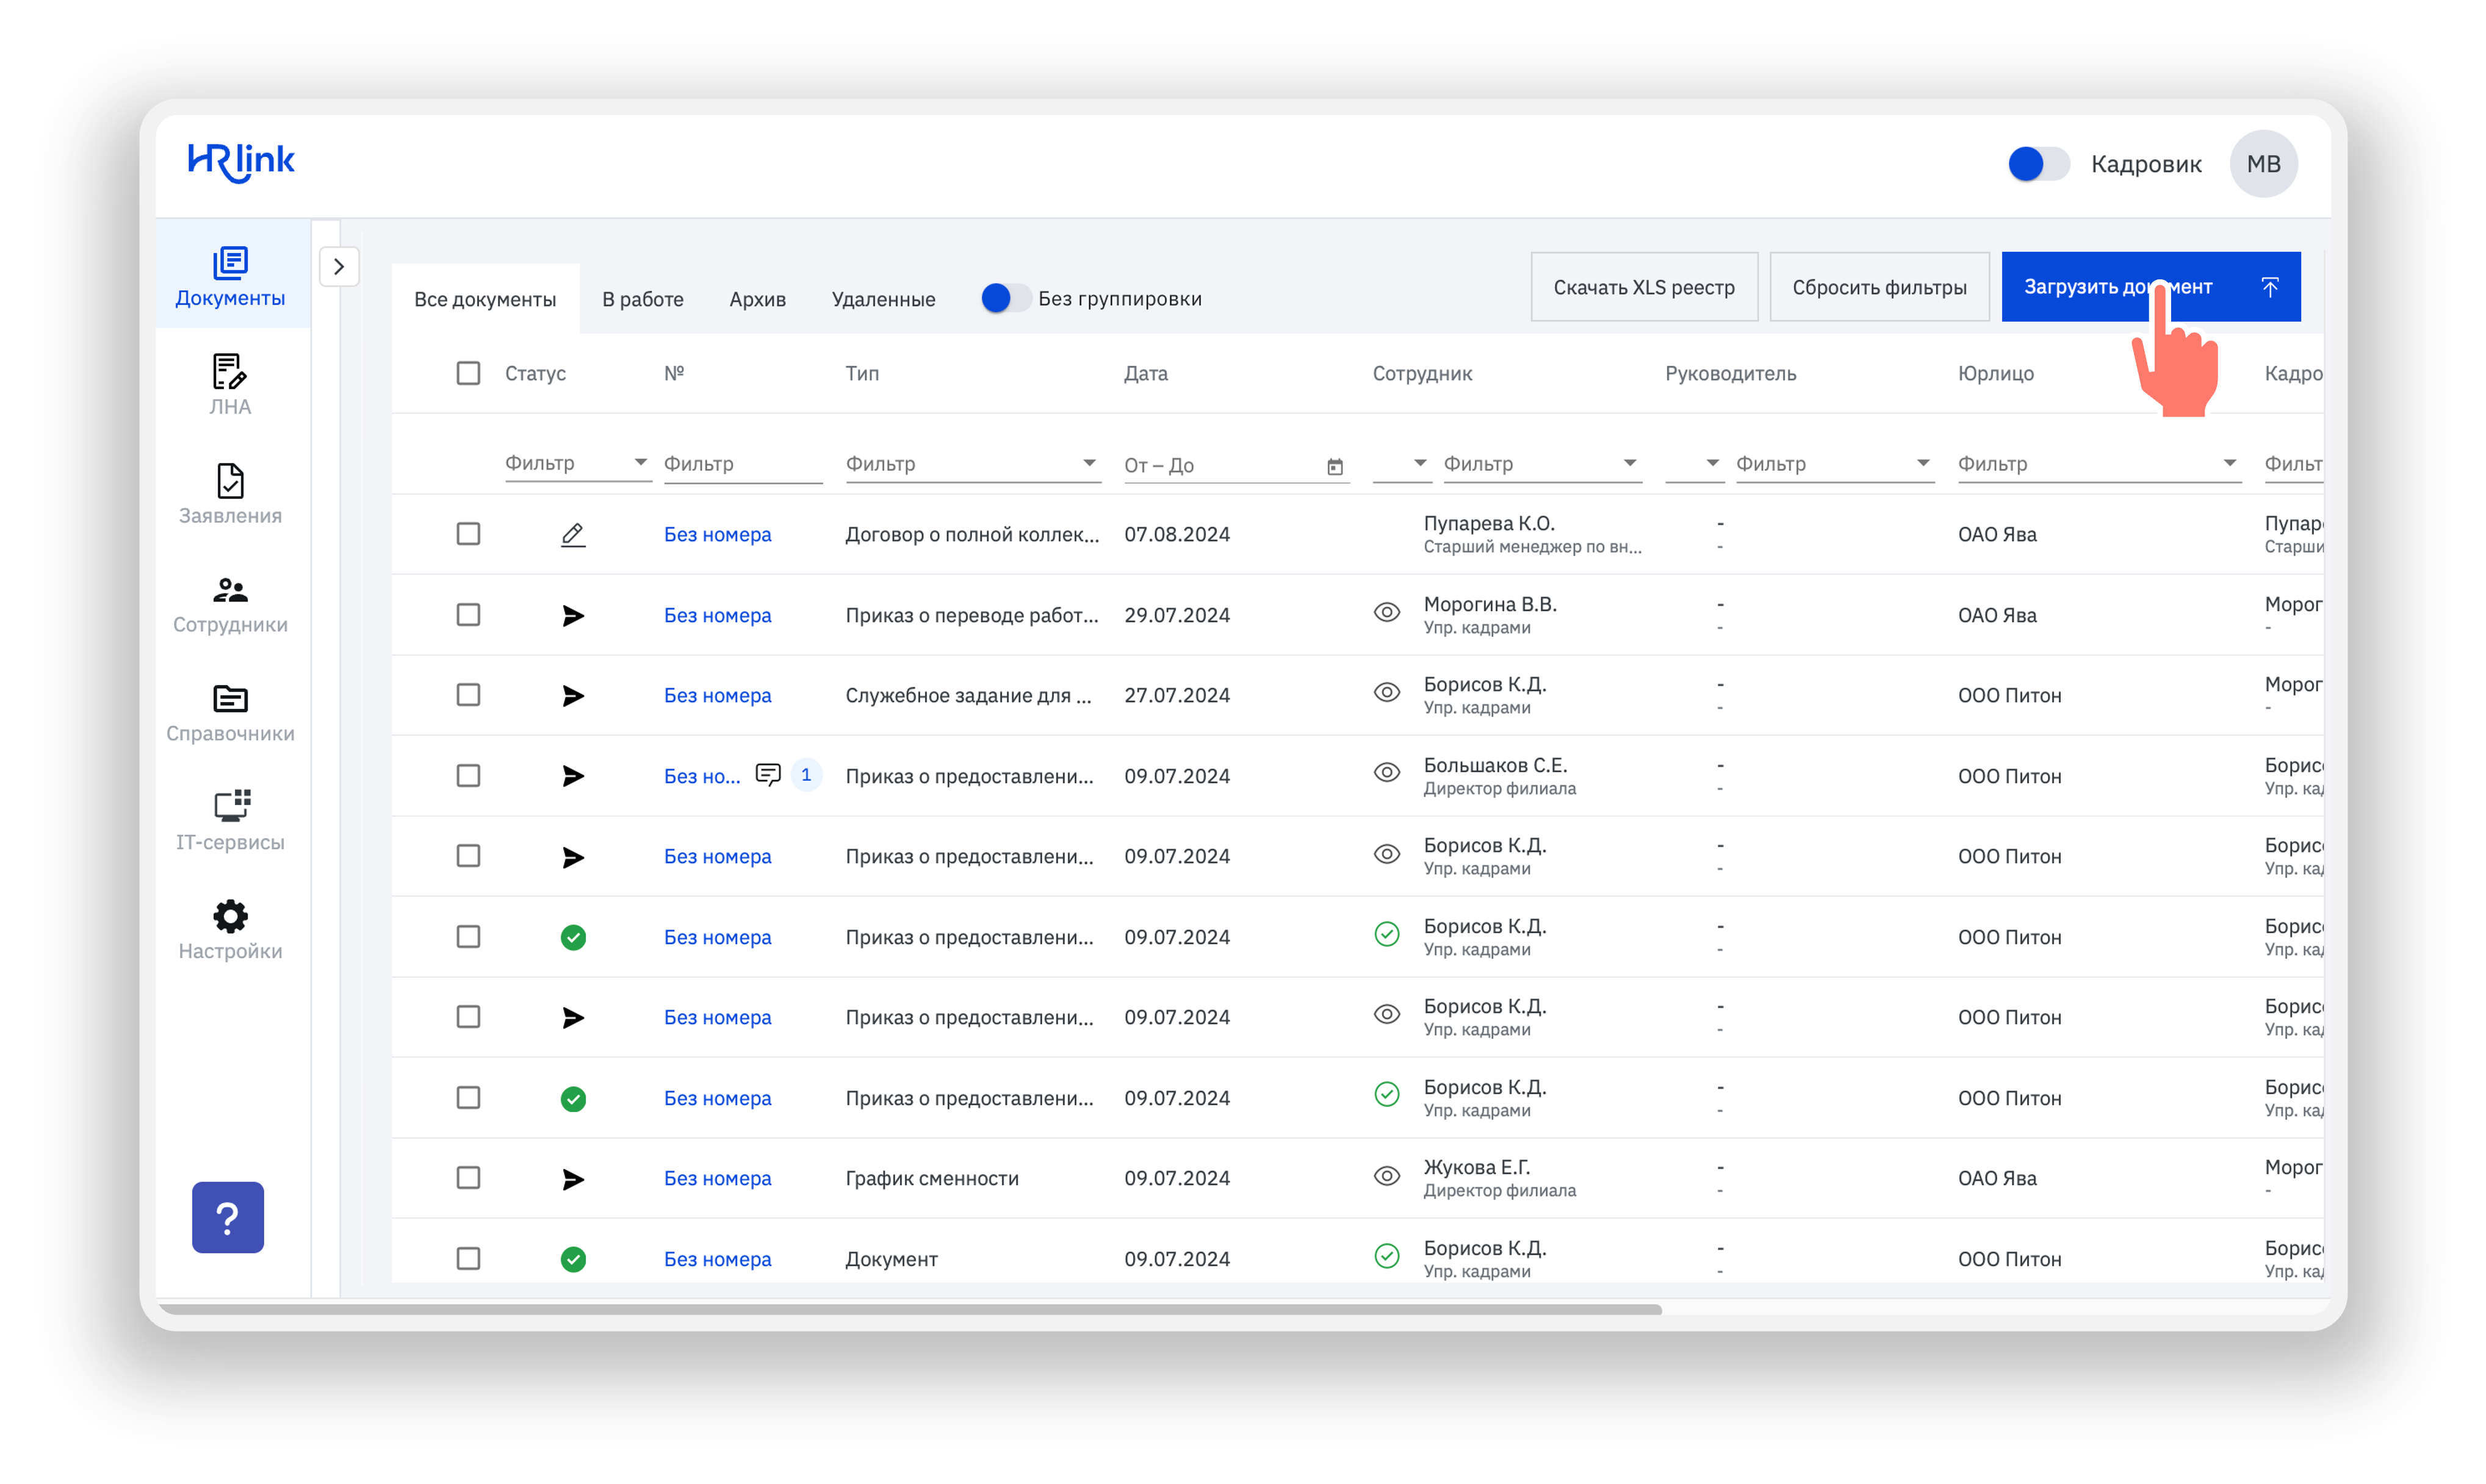Check the Договор о полной коллек... row checkbox
The width and height of the screenshot is (2486, 1484).
468,534
